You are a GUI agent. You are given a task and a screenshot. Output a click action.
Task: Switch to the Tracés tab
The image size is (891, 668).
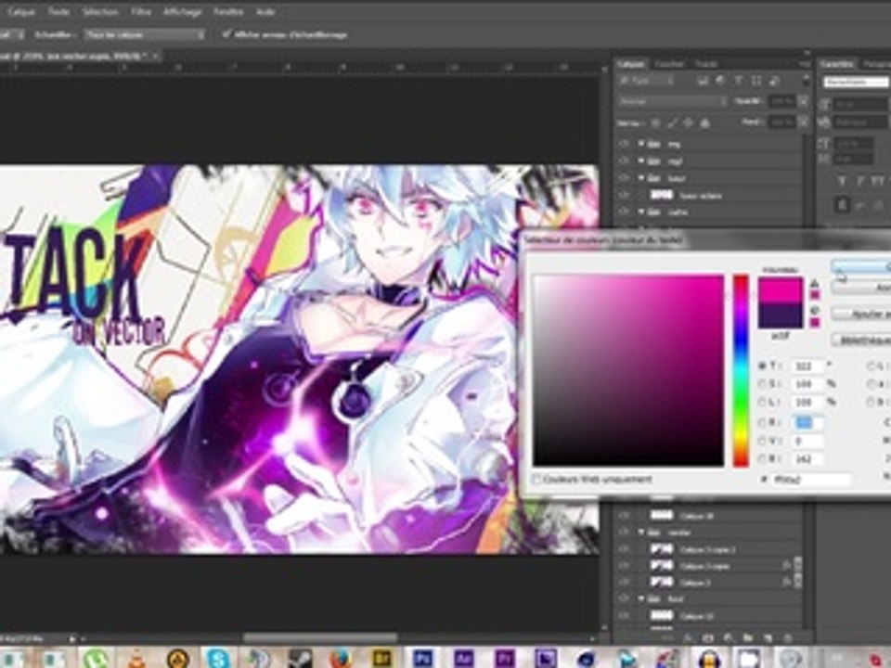[706, 64]
